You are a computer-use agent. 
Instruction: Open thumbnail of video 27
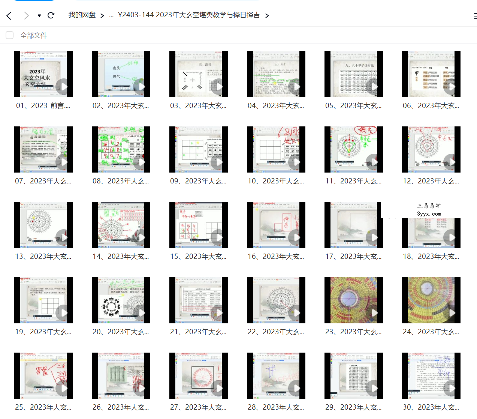pos(199,375)
